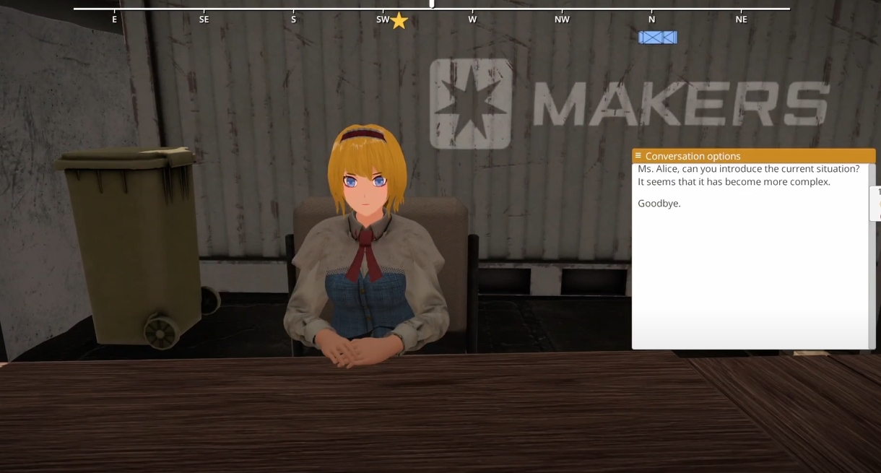881x473 pixels.
Task: Click the conversation panel vertical scrollbar
Action: click(872, 256)
